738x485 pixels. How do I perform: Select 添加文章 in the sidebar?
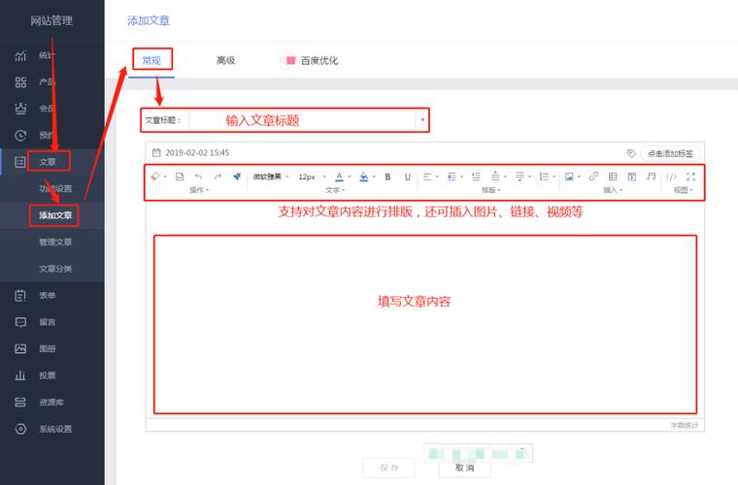point(55,215)
